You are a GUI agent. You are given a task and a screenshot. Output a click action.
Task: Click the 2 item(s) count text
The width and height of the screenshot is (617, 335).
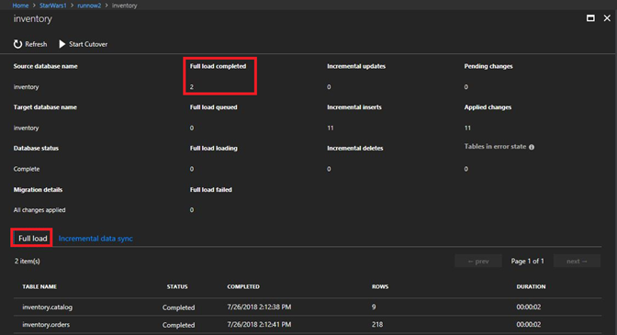pos(28,261)
